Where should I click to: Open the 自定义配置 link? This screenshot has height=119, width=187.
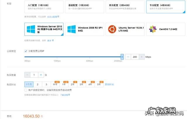pos(53,17)
